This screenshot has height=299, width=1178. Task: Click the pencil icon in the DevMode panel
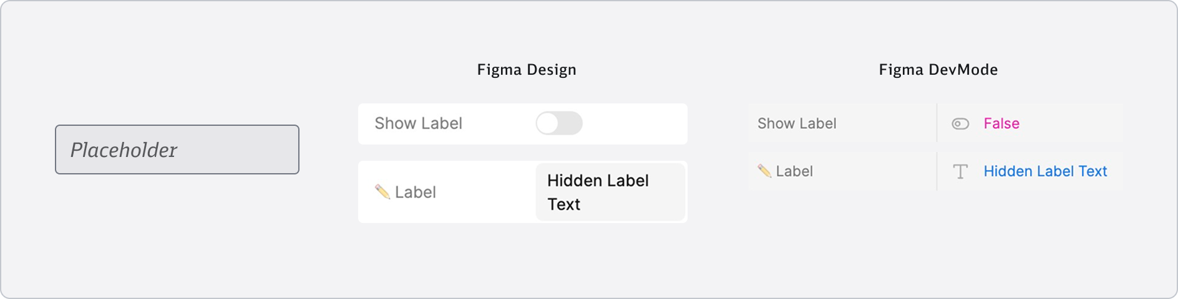point(764,171)
